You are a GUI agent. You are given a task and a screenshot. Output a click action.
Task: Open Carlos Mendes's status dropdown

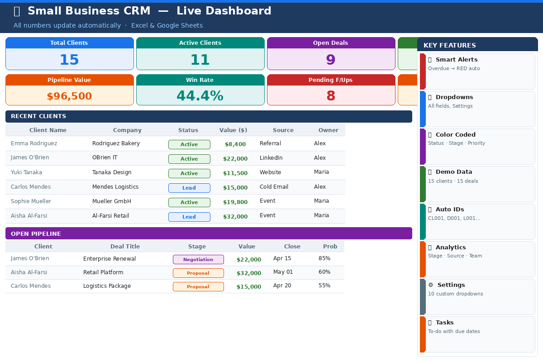tap(189, 188)
